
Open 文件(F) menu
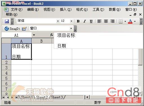coord(17,10)
